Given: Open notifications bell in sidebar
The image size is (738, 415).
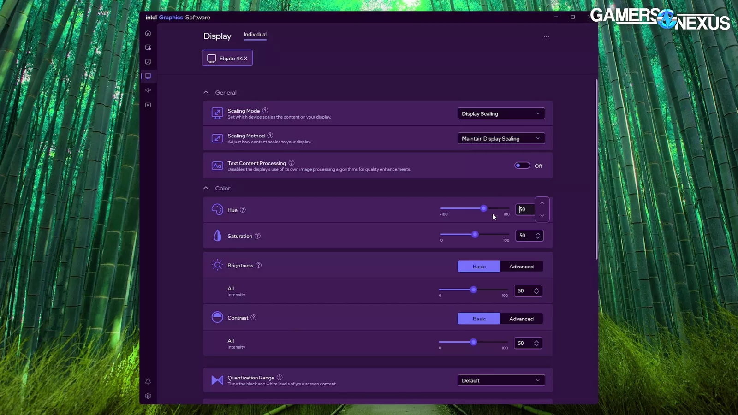Looking at the screenshot, I should coord(148,381).
